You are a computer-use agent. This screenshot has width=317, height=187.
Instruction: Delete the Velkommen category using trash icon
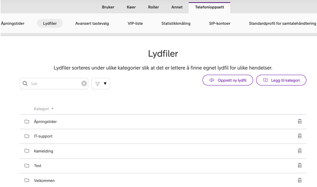300,180
